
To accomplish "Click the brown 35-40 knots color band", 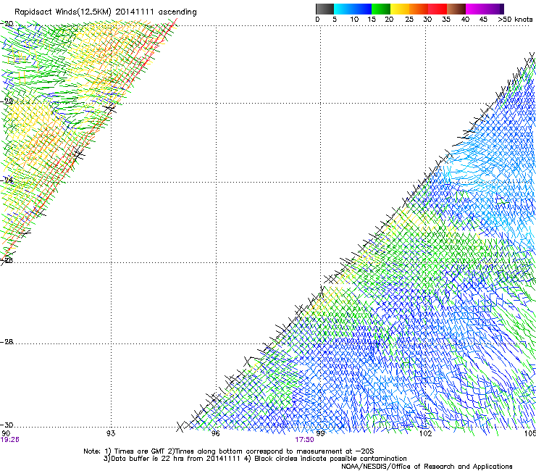I will [456, 9].
